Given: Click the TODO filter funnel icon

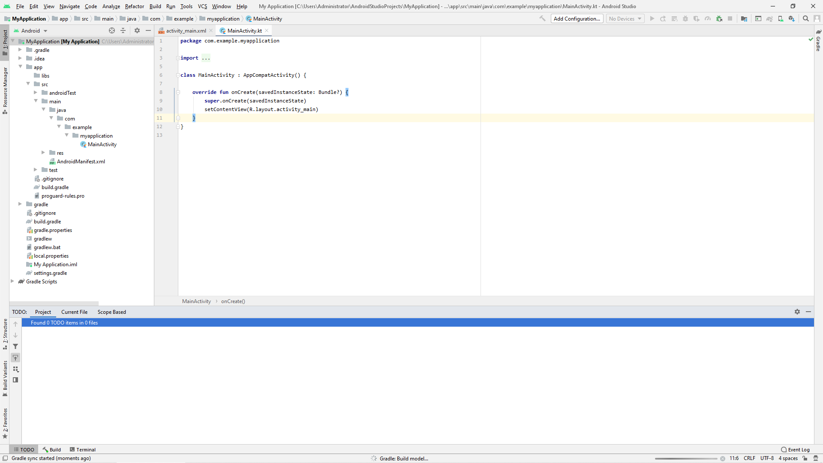Looking at the screenshot, I should pyautogui.click(x=15, y=346).
